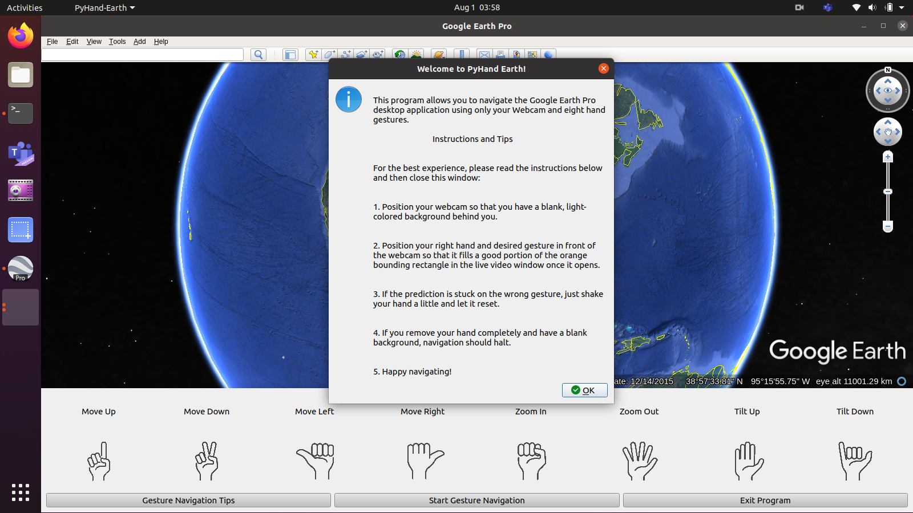Click Gesture Navigation Tips button
This screenshot has width=913, height=513.
point(188,500)
